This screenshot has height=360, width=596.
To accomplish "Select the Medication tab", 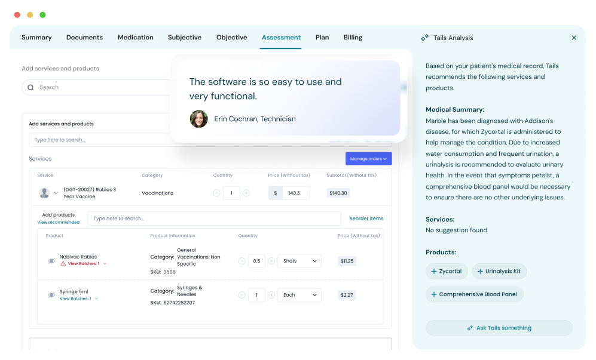I will [135, 37].
